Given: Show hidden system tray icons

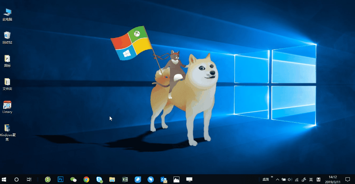Looking at the screenshot, I should click(x=277, y=180).
